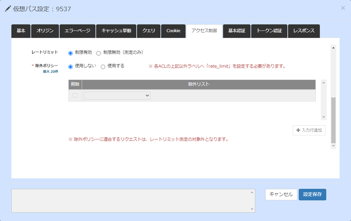The height and width of the screenshot is (221, 351).
Task: Click the レートリミット測定の対象外 note
Action: click(x=149, y=139)
